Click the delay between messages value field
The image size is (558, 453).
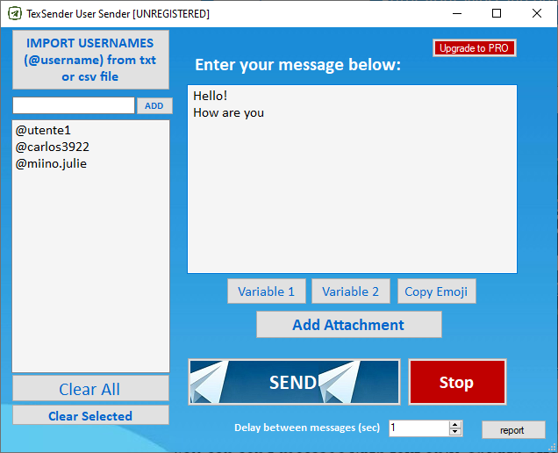(419, 428)
